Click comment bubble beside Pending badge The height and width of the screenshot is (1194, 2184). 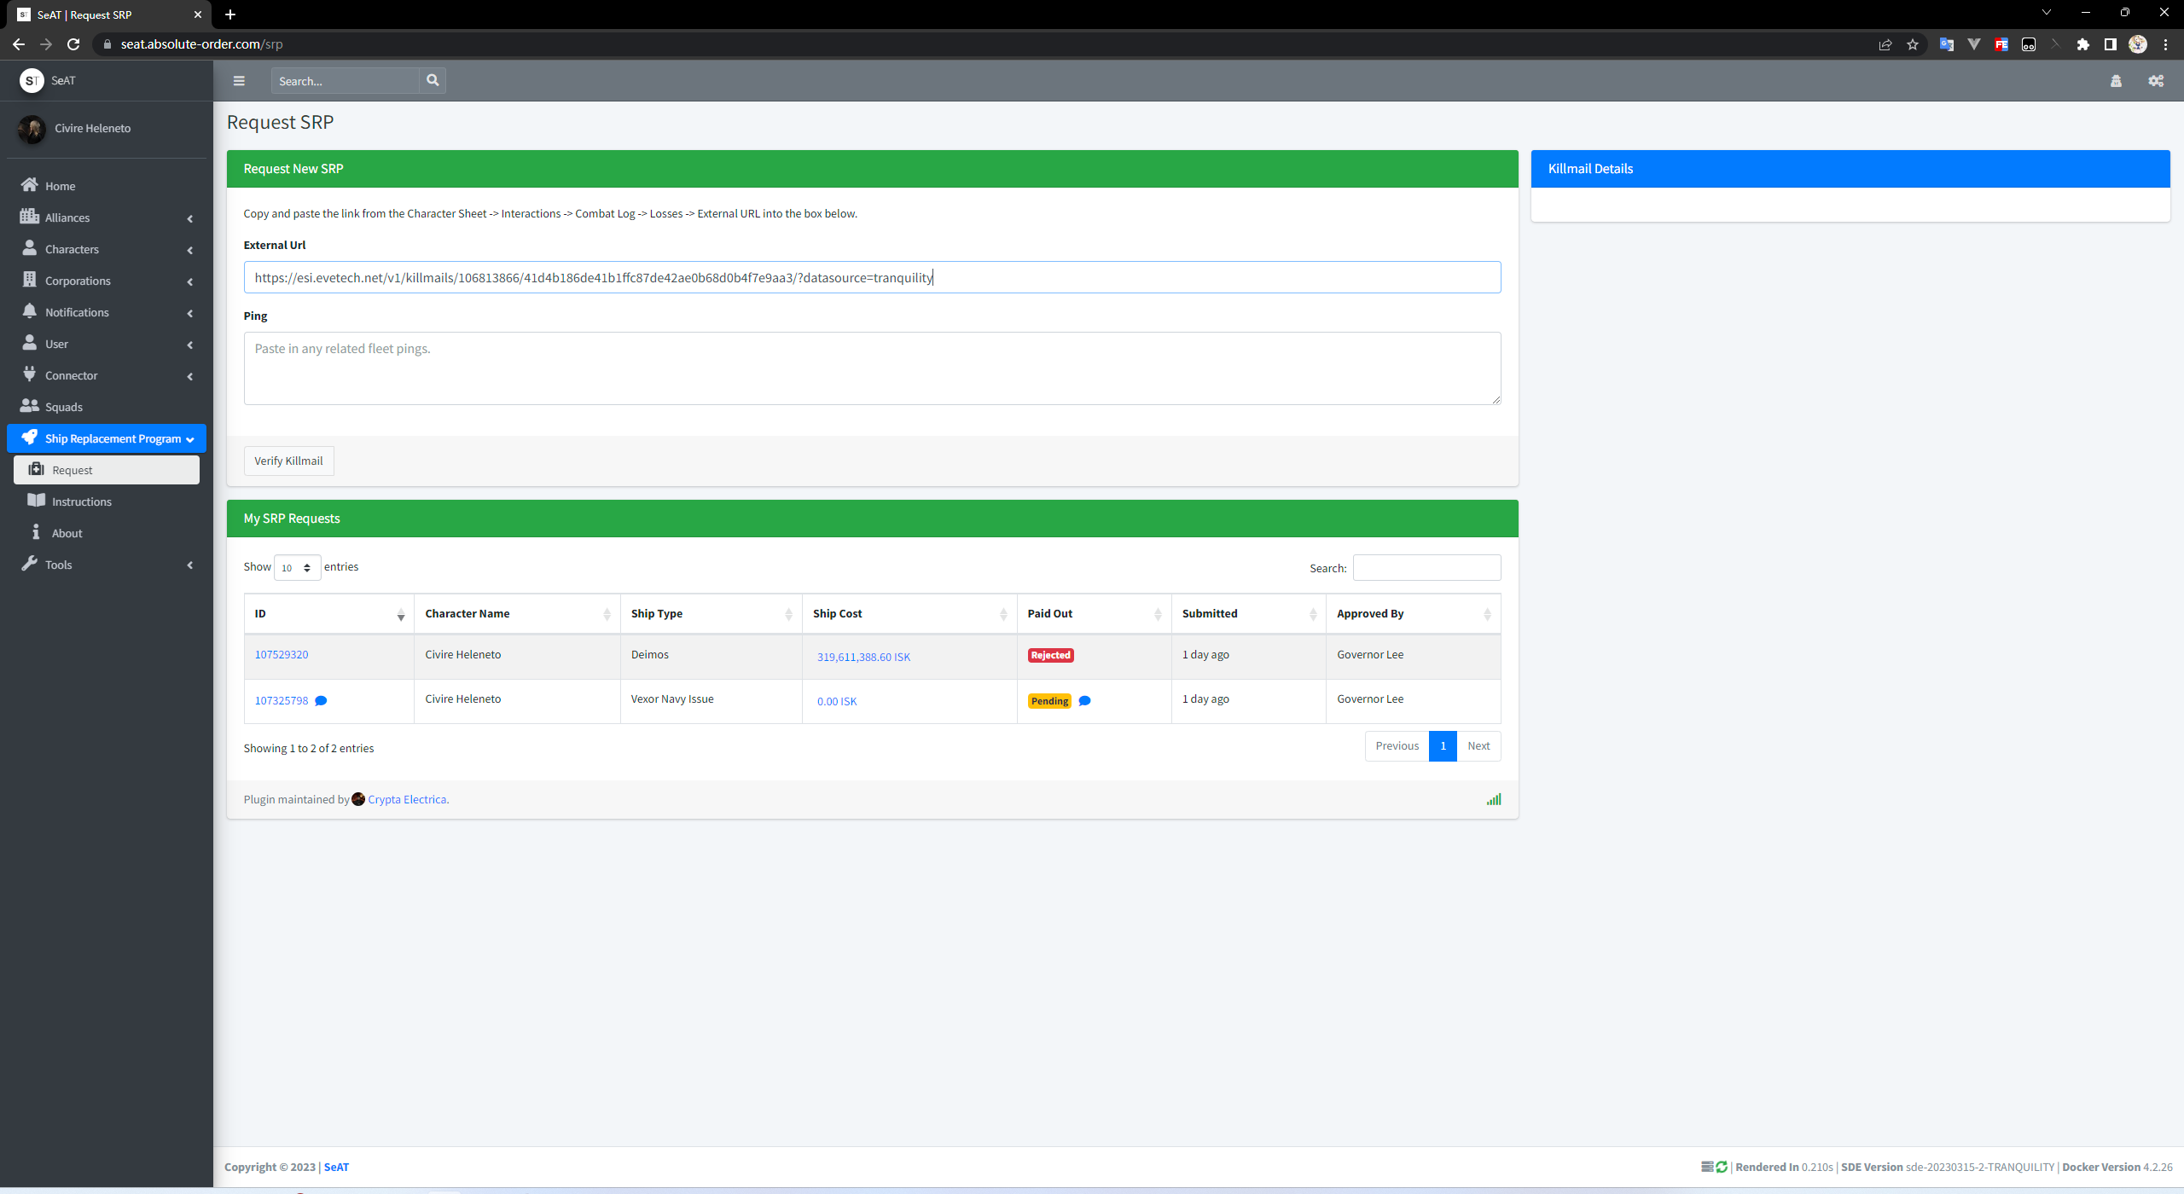click(1084, 701)
